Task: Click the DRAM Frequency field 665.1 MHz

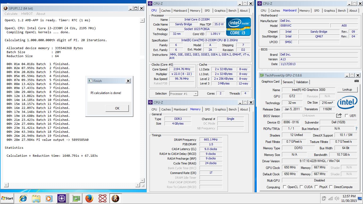Action: pyautogui.click(x=211, y=140)
